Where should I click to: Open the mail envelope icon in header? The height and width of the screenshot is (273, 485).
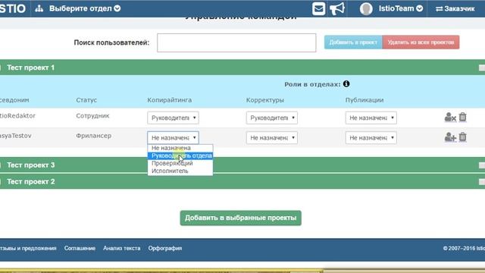(x=318, y=8)
